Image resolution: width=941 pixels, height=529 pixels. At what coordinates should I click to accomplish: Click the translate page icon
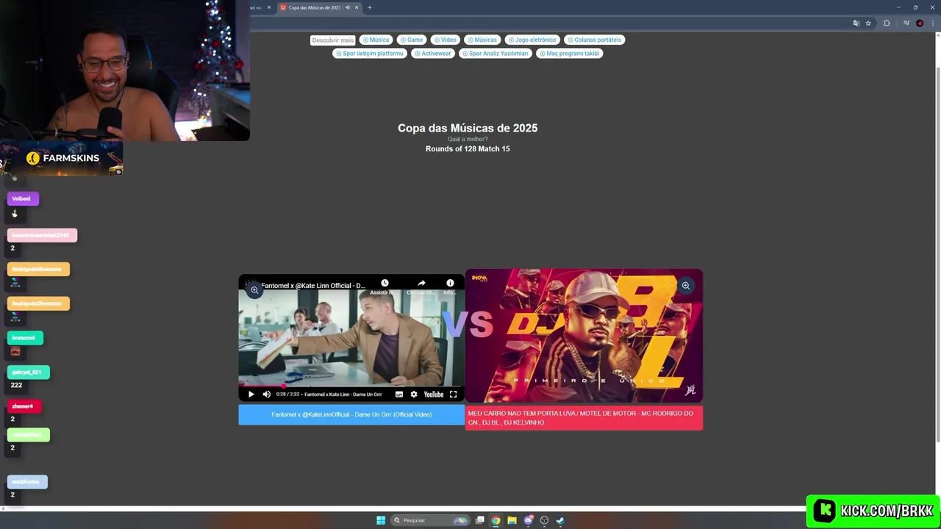tap(856, 23)
